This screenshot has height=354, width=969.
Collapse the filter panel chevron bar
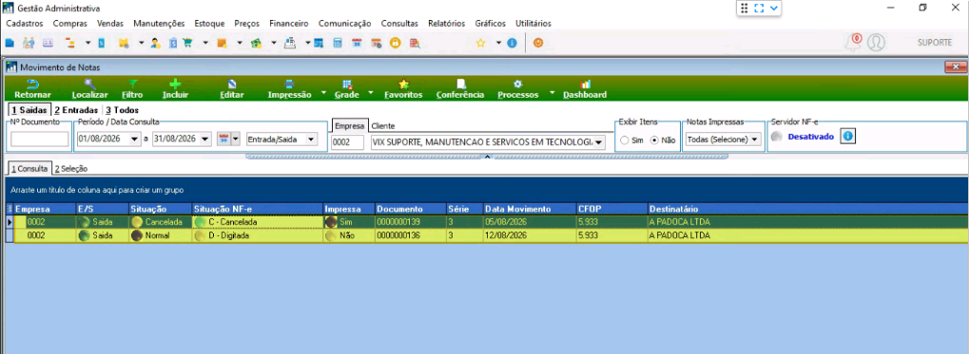tap(486, 157)
